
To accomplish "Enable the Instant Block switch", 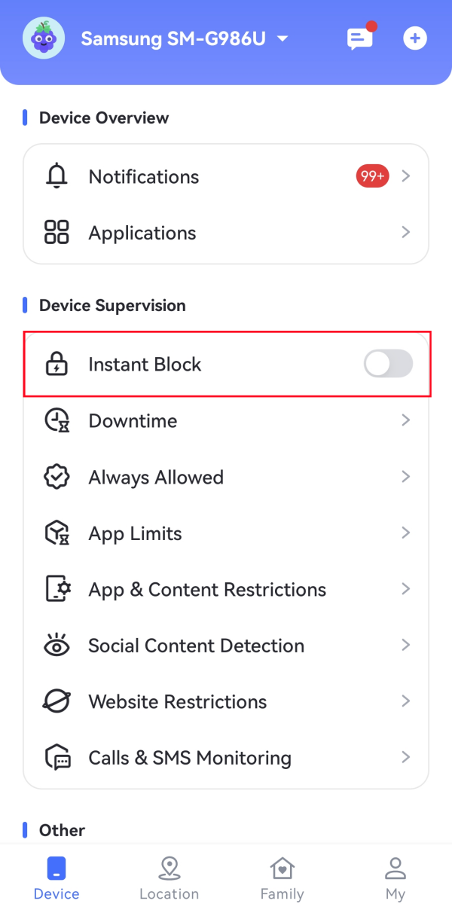I will tap(387, 364).
